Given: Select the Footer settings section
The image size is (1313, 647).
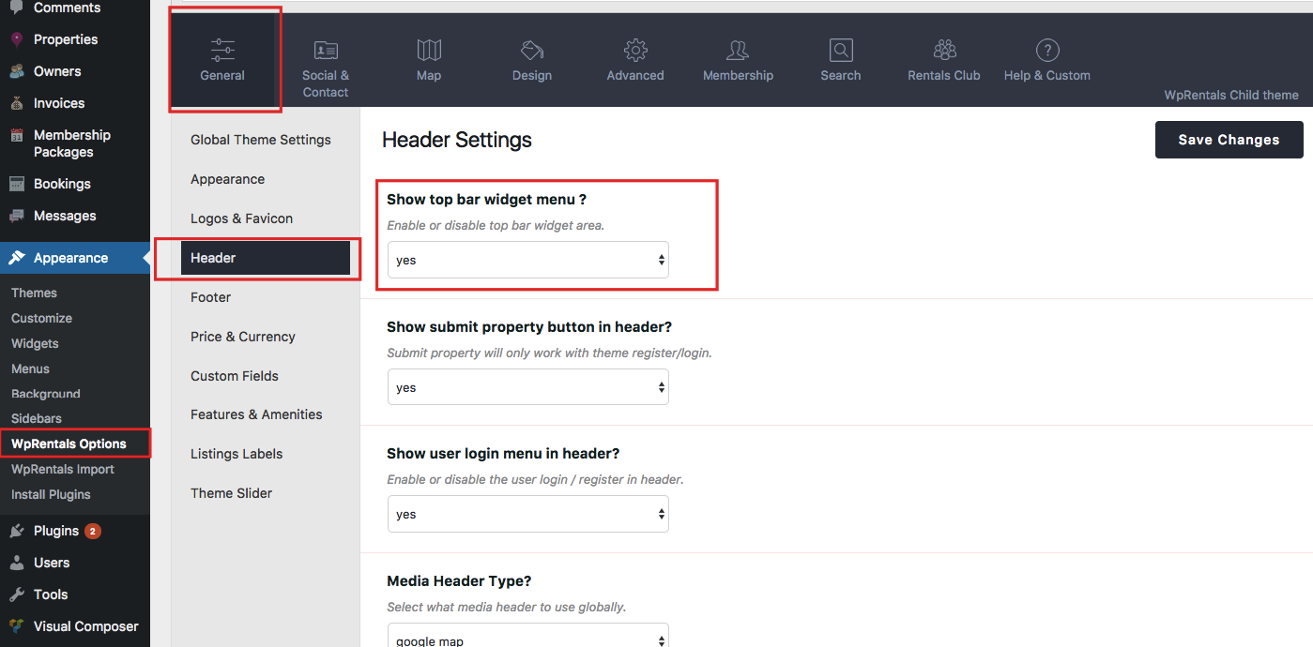Looking at the screenshot, I should pos(211,297).
